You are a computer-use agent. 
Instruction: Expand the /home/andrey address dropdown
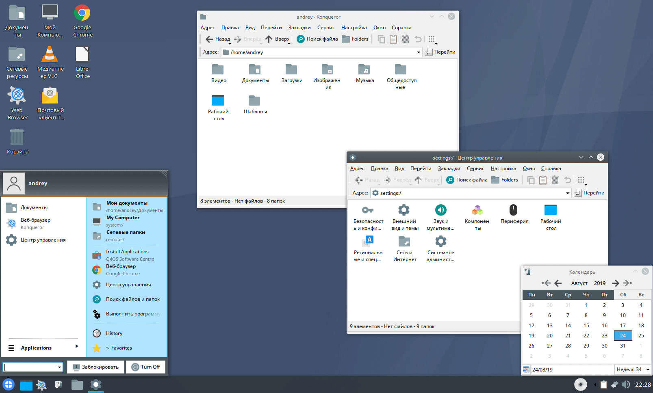419,52
